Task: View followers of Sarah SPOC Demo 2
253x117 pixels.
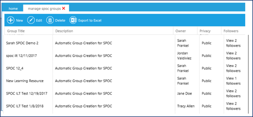Action: coord(233,43)
